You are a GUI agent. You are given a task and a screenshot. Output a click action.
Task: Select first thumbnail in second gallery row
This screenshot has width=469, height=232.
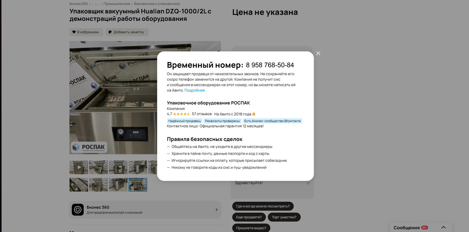click(x=79, y=185)
